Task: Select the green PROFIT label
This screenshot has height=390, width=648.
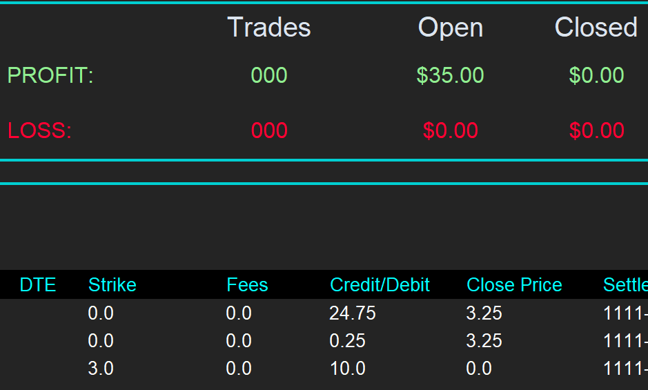Action: 50,75
